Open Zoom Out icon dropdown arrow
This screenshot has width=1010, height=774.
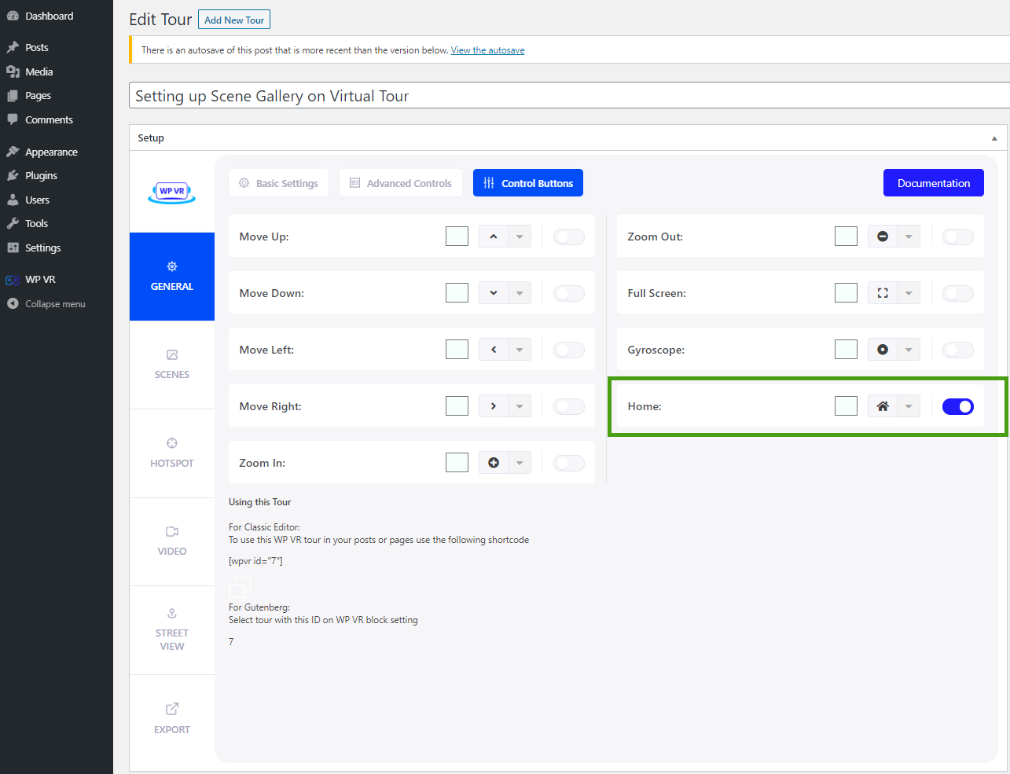tap(909, 237)
